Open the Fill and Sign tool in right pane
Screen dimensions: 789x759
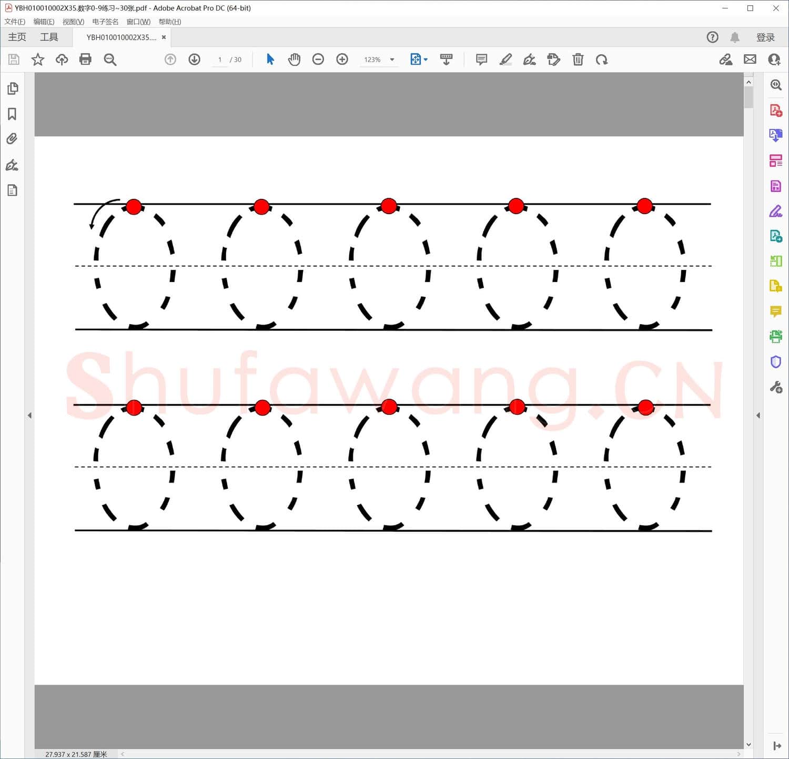click(776, 211)
